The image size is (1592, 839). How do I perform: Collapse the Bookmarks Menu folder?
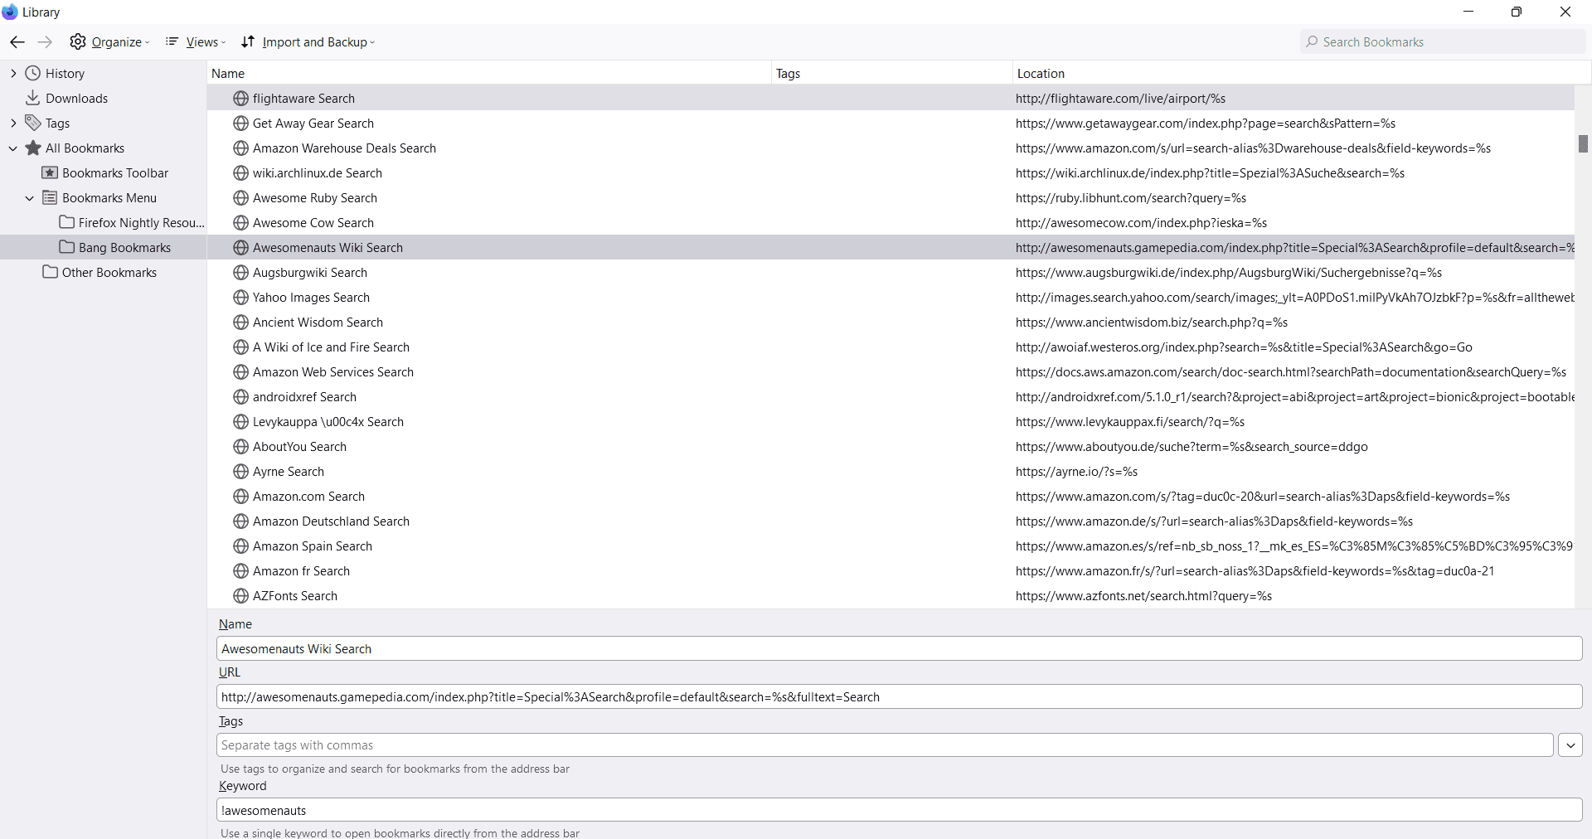click(30, 198)
